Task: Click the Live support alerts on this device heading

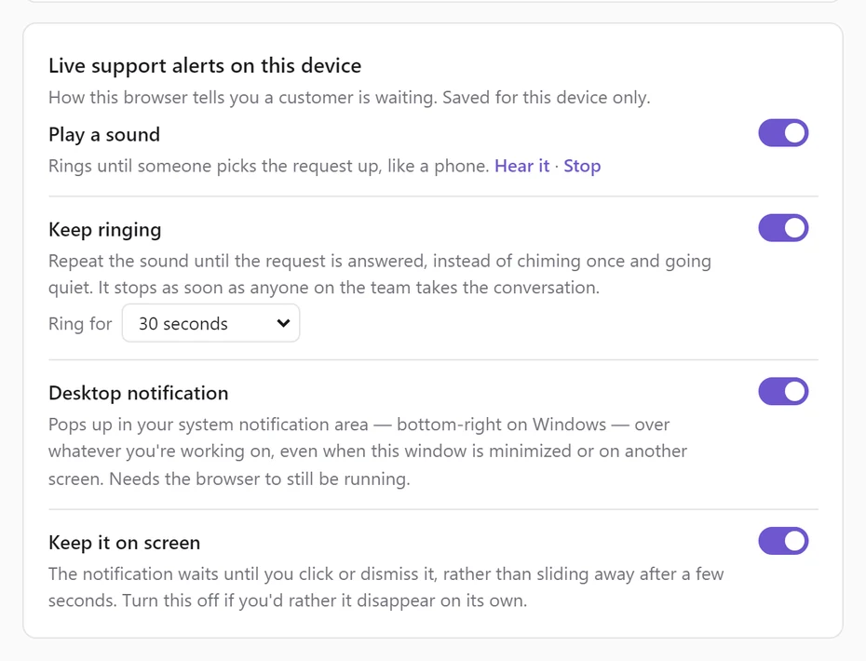Action: point(205,66)
